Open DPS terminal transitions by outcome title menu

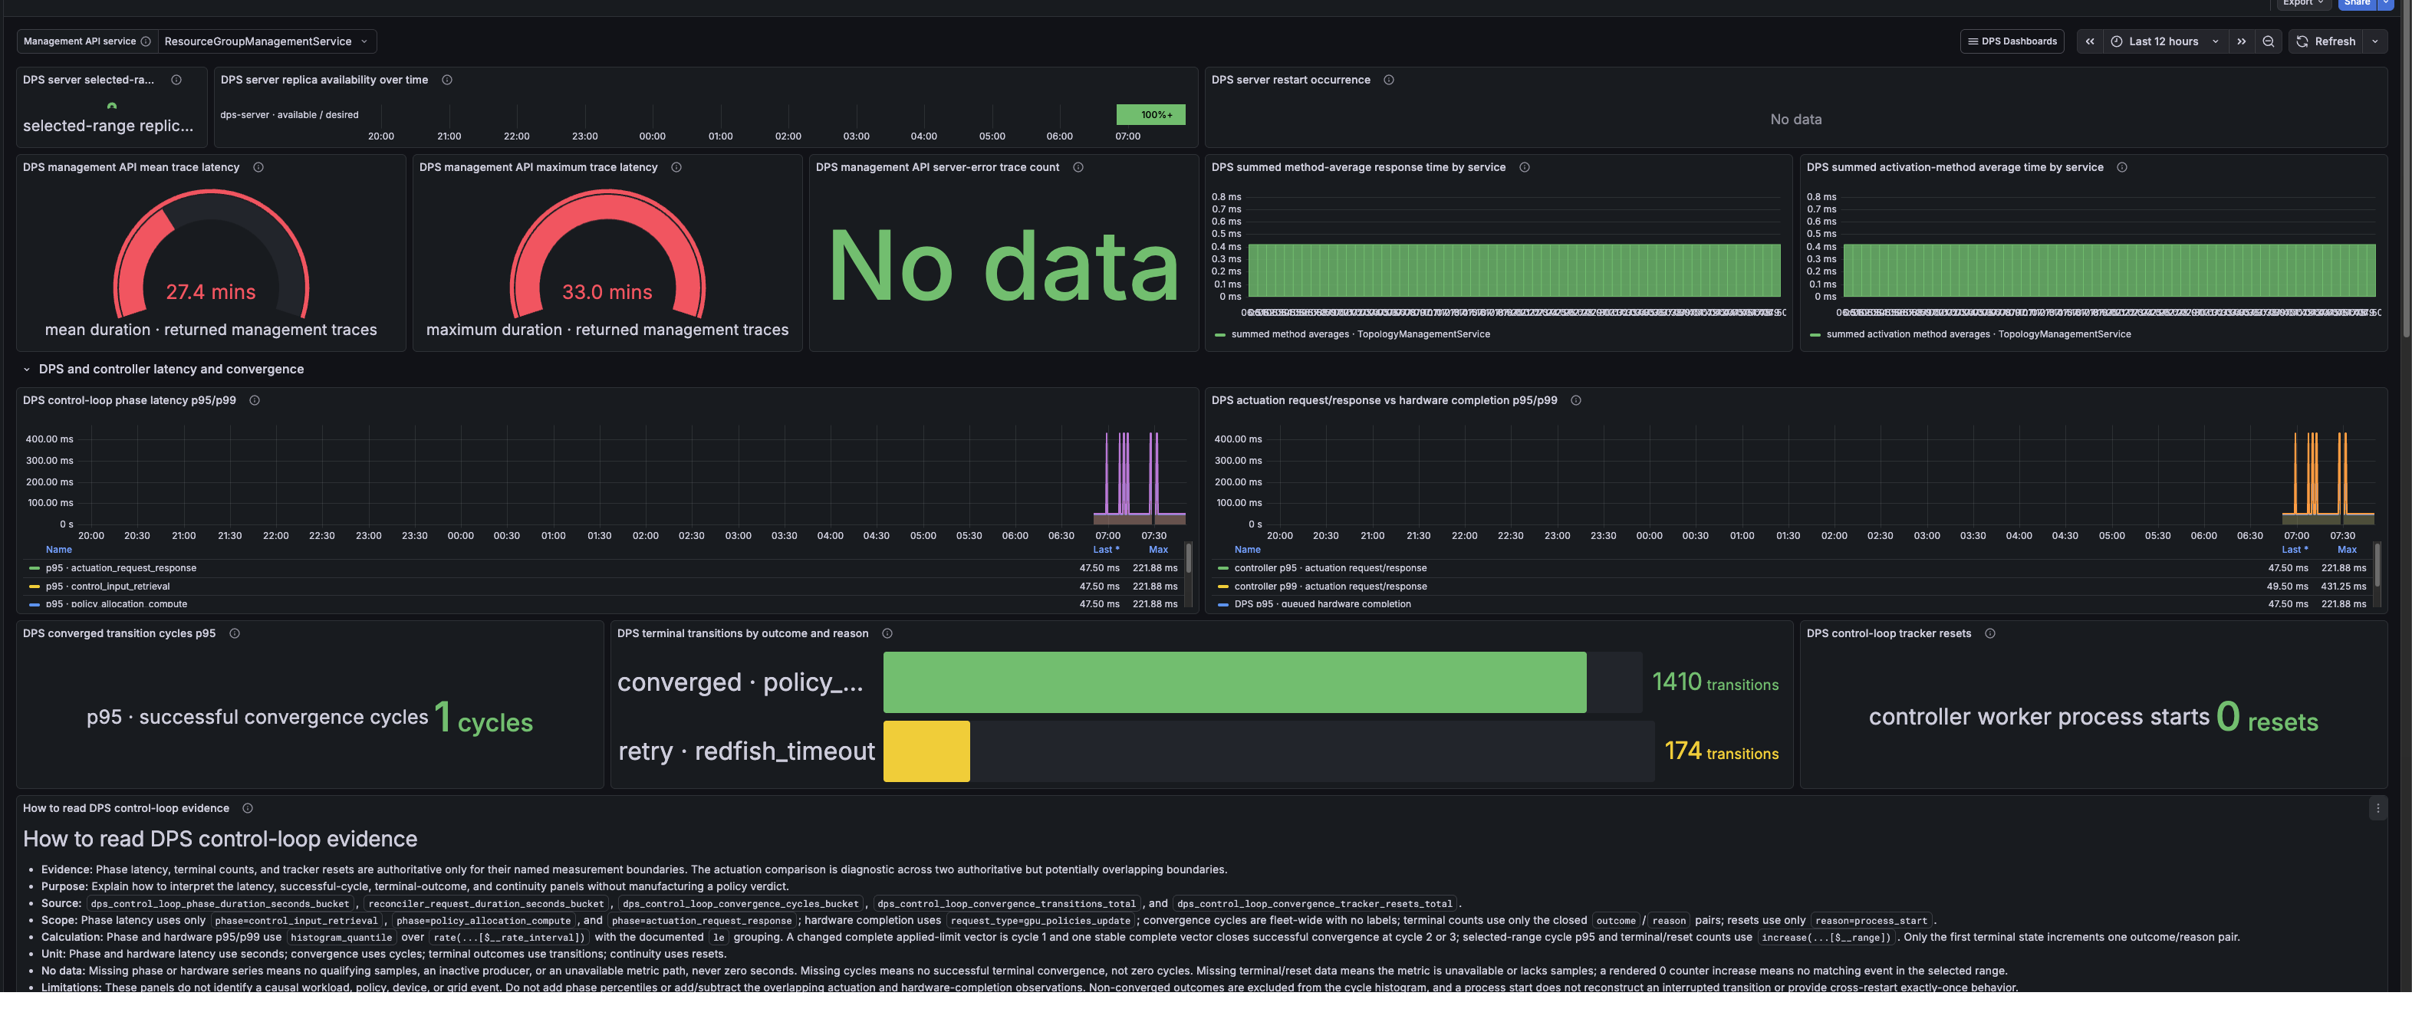742,633
